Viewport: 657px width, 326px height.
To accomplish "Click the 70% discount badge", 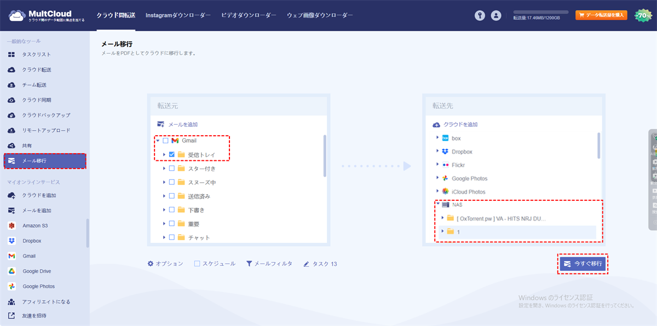I will tap(643, 16).
